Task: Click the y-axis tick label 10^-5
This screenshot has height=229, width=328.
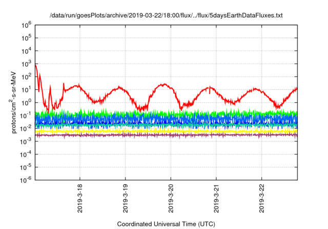Action: click(x=25, y=167)
